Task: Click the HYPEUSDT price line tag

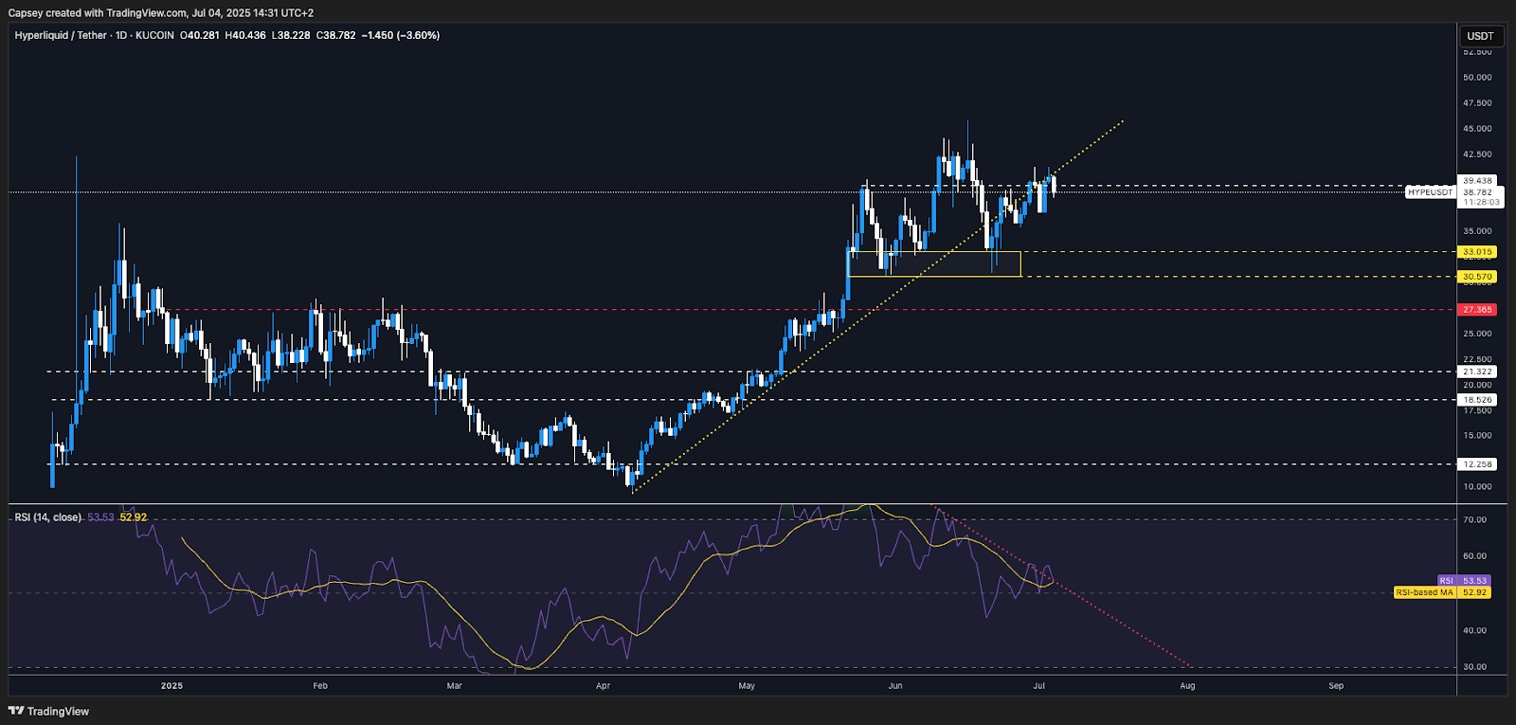Action: point(1430,192)
